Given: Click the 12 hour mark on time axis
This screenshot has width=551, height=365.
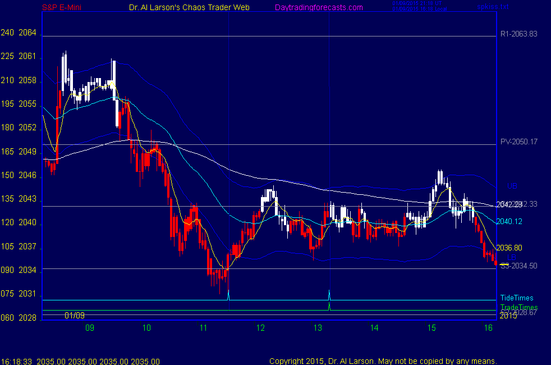Looking at the screenshot, I should point(260,328).
